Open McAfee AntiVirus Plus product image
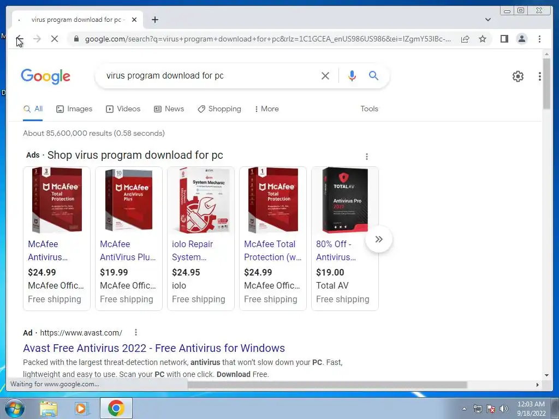 tap(129, 200)
